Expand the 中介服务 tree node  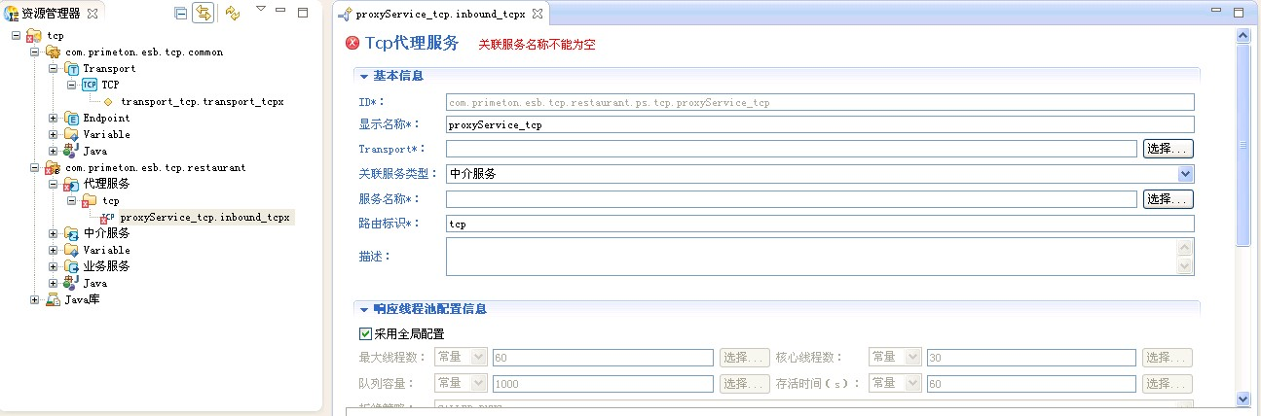click(x=55, y=233)
